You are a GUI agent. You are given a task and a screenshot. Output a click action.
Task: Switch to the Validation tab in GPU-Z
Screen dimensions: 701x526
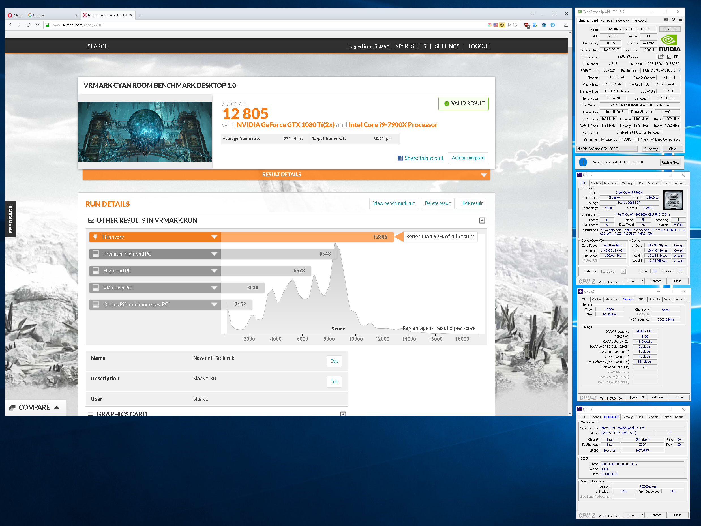638,21
